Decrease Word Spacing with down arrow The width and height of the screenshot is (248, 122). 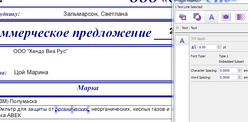240,79
